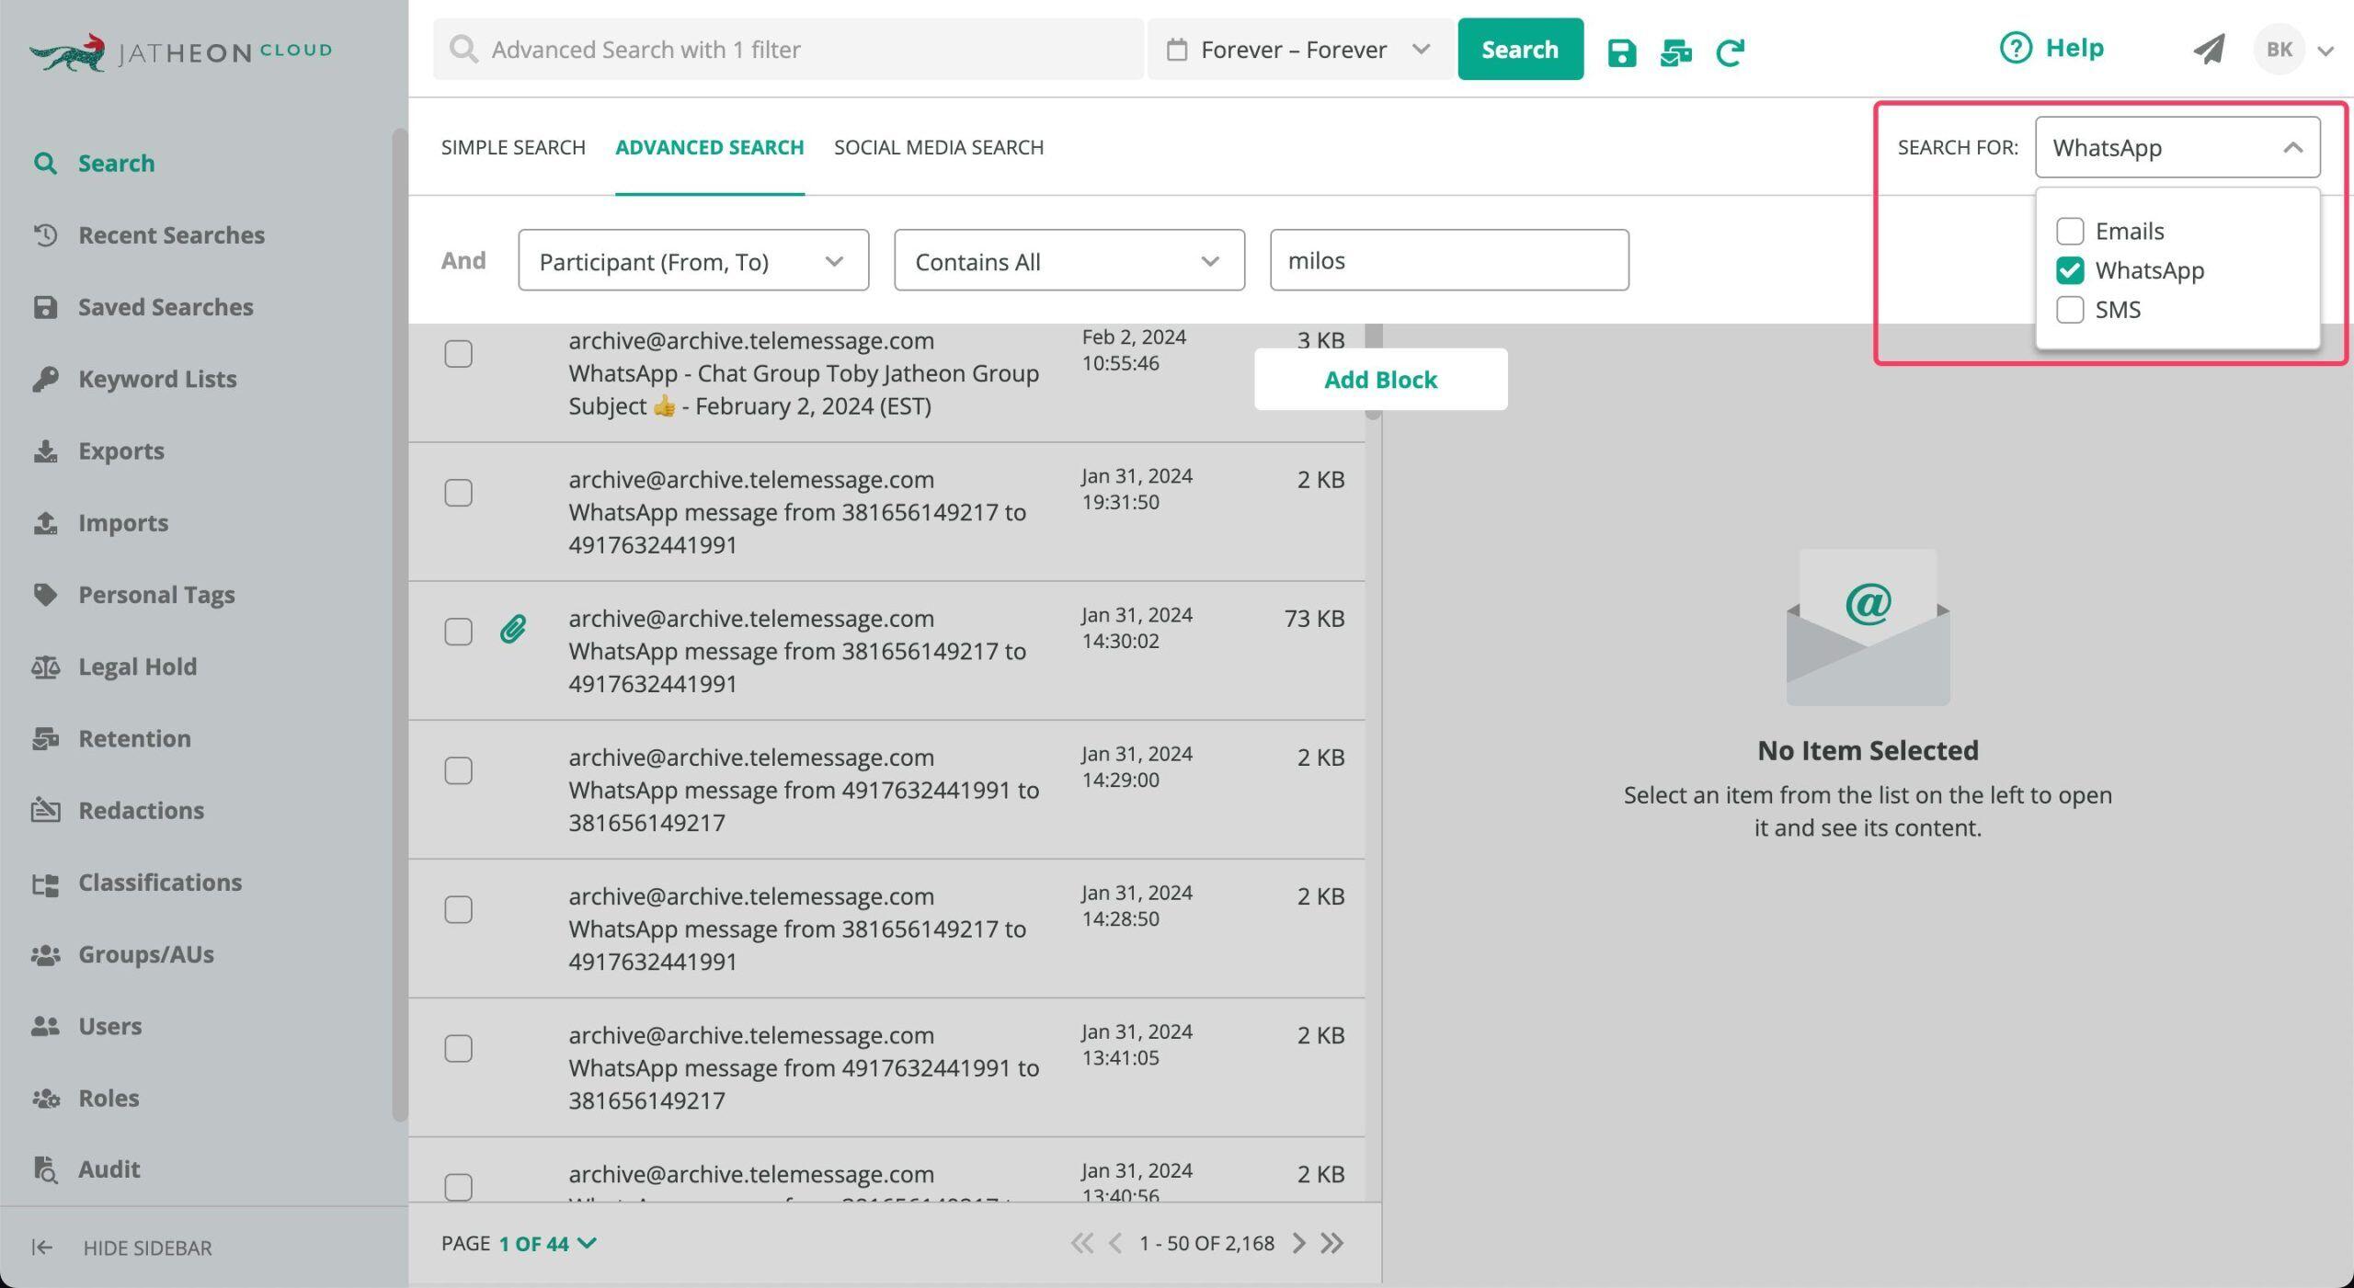The width and height of the screenshot is (2354, 1288).
Task: Click the Personal Tags tag icon
Action: [x=45, y=595]
